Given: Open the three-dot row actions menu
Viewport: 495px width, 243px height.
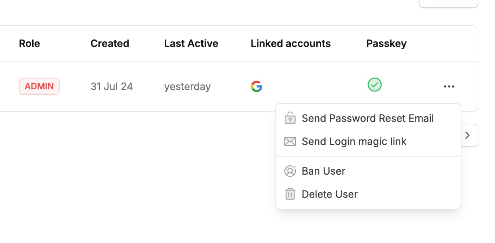Looking at the screenshot, I should [x=449, y=86].
